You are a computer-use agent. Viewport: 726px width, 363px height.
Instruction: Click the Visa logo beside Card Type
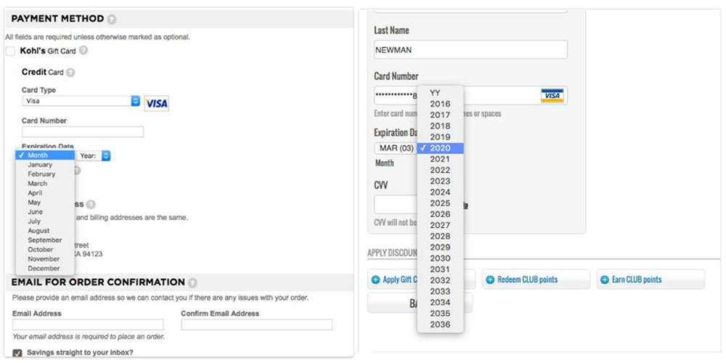point(157,103)
